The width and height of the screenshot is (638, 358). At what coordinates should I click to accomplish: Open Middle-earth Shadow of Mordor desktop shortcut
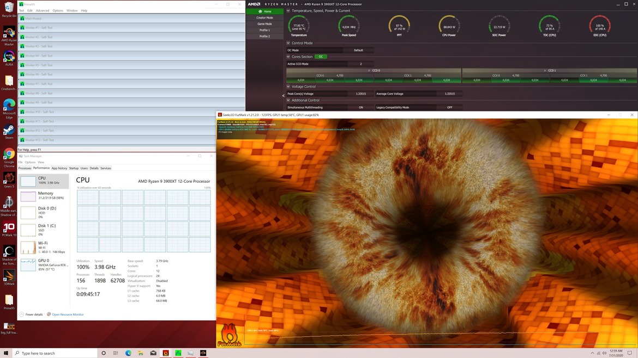coord(9,206)
